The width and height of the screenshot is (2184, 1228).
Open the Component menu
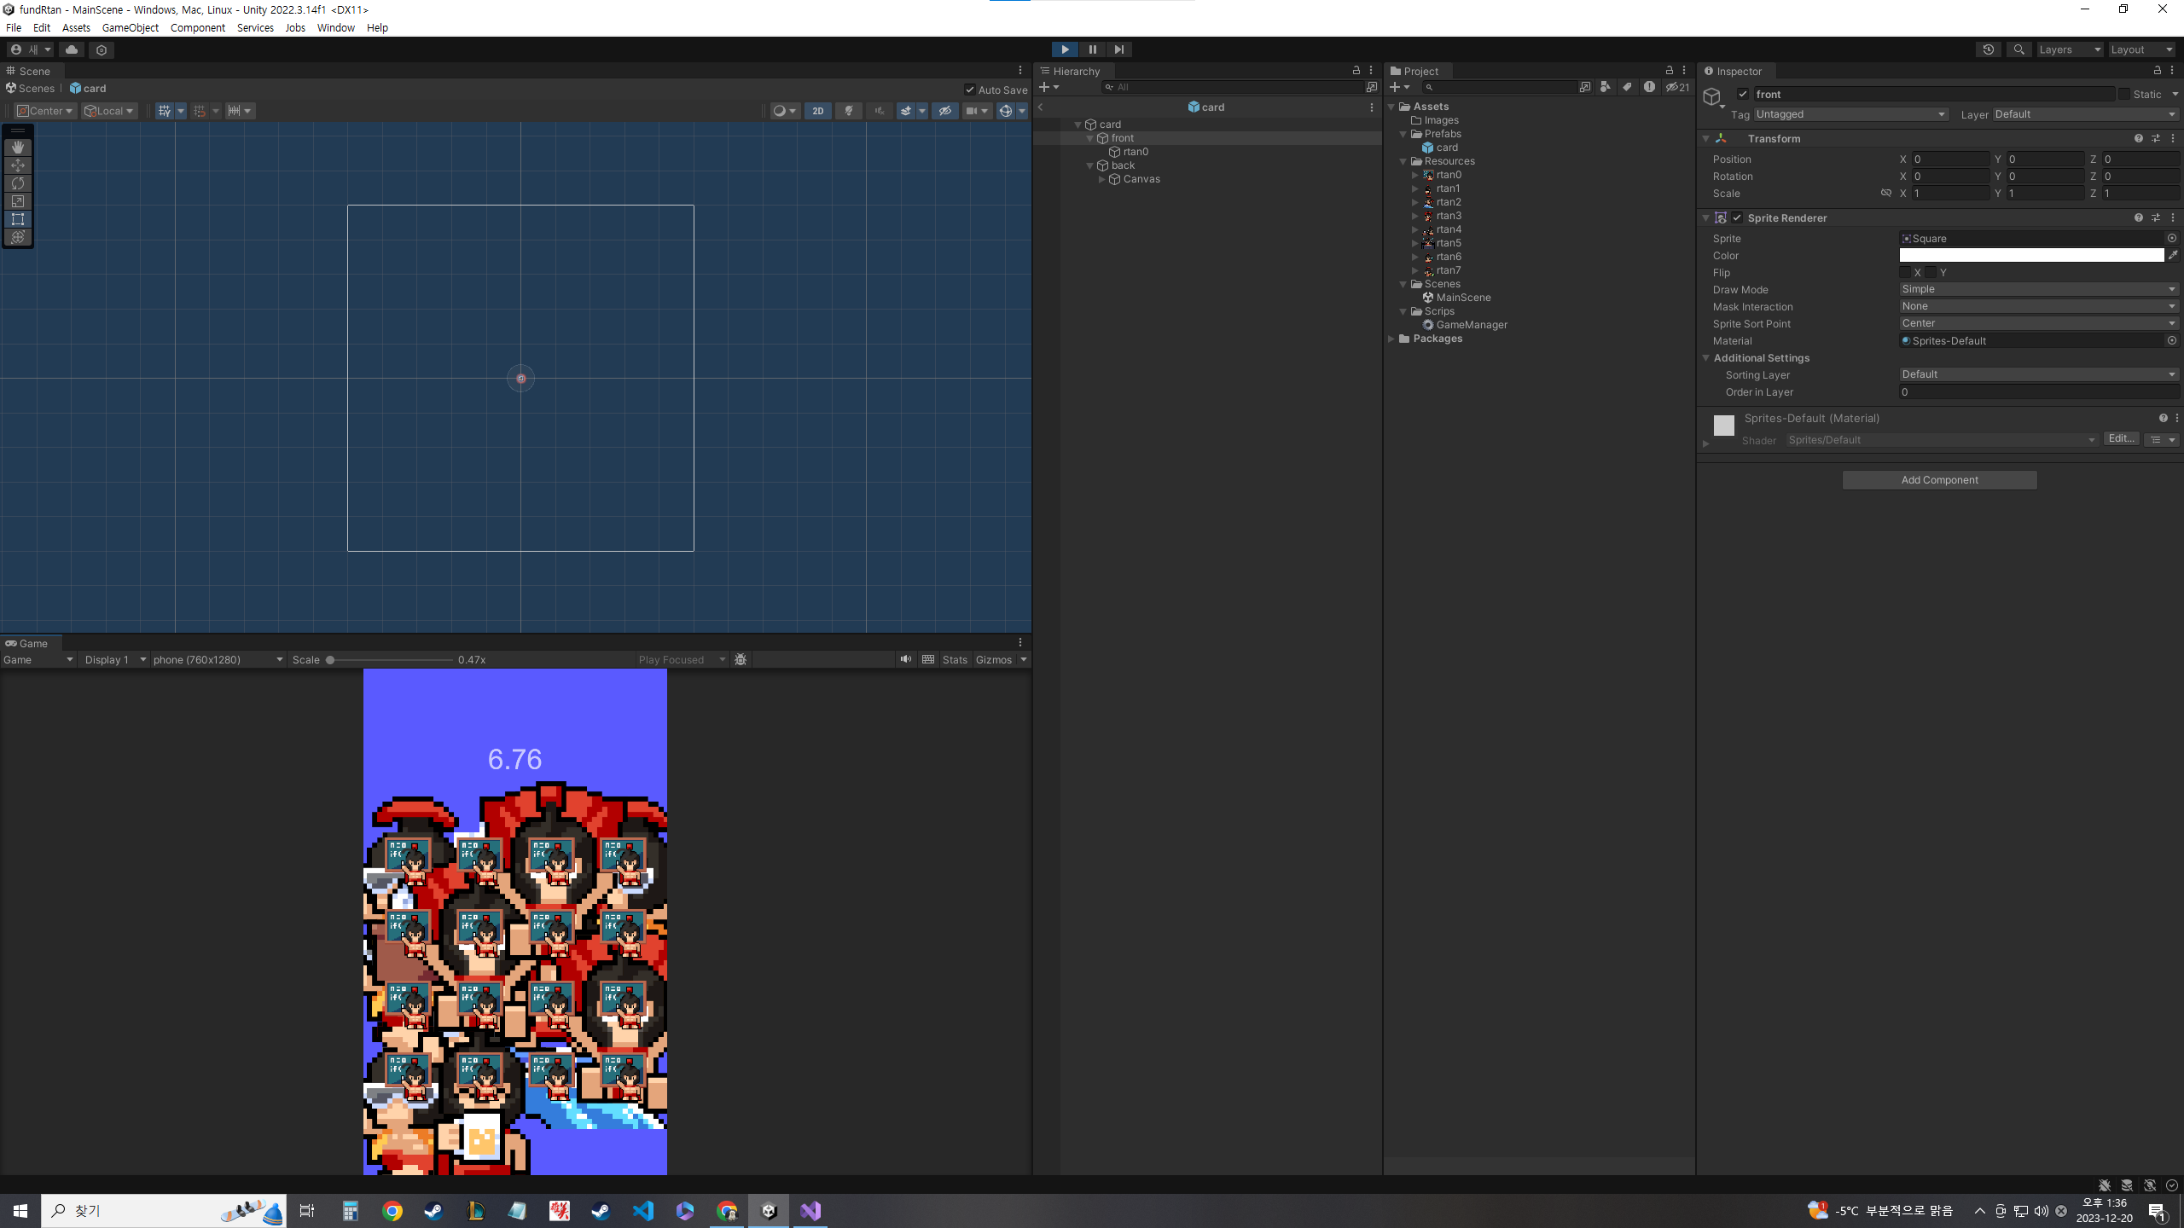(198, 27)
